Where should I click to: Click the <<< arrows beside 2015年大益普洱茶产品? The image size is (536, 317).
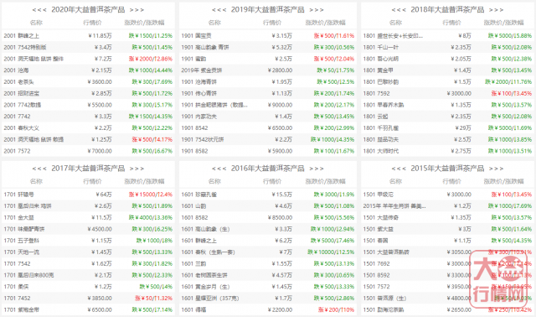click(x=399, y=169)
